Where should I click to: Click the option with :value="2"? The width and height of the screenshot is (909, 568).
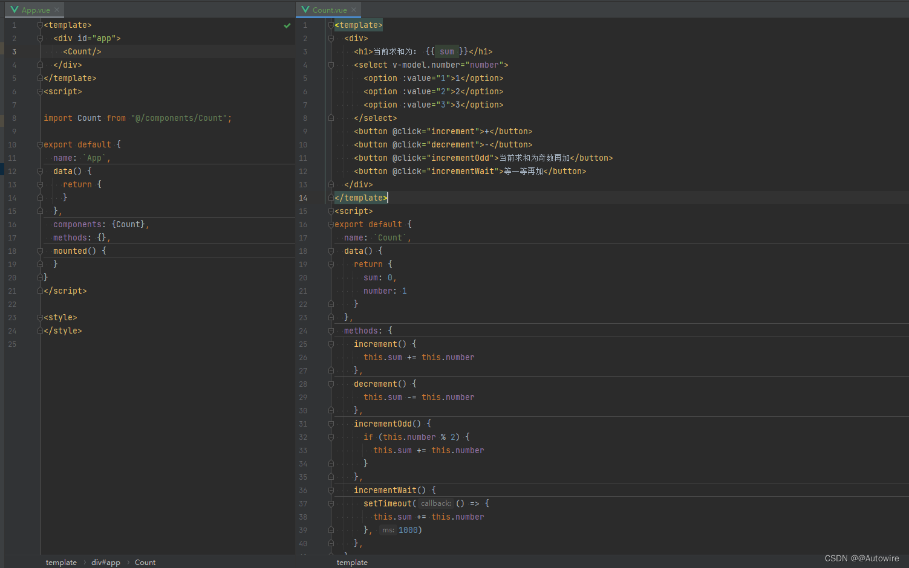coord(434,91)
